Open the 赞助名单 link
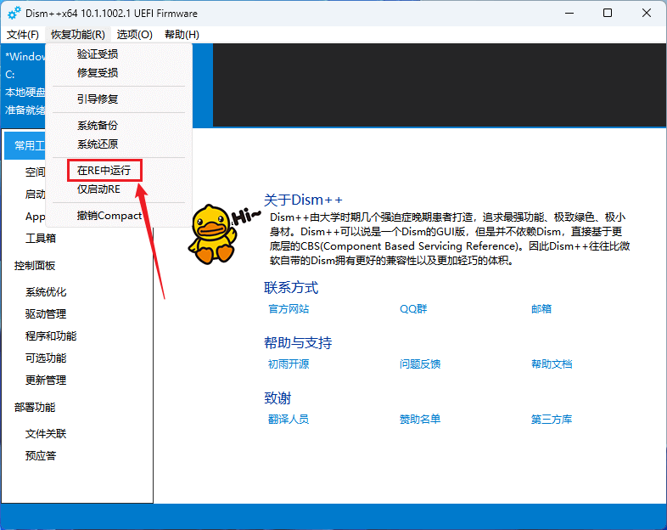The image size is (667, 530). pyautogui.click(x=420, y=420)
